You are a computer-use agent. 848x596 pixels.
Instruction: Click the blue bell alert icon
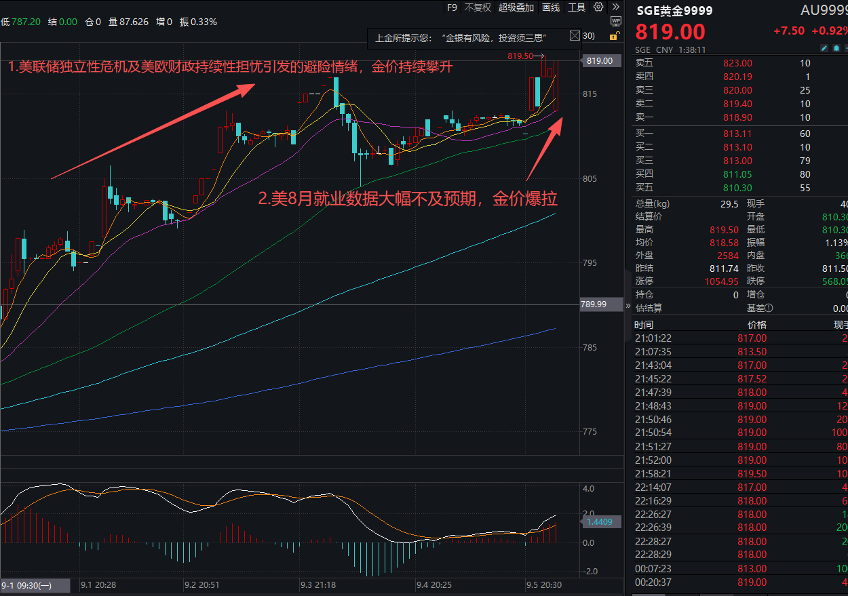click(836, 49)
